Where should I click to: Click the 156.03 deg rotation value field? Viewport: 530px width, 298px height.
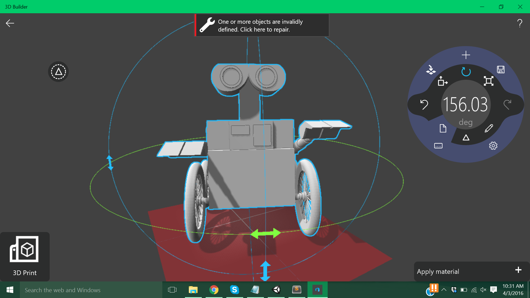pyautogui.click(x=465, y=105)
